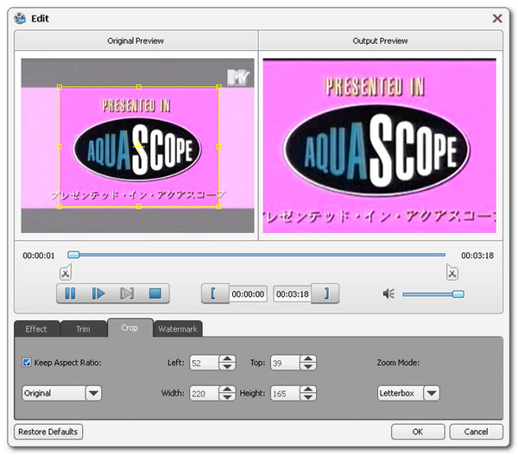The image size is (518, 455).
Task: Open the Original aspect ratio dropdown
Action: click(x=93, y=393)
